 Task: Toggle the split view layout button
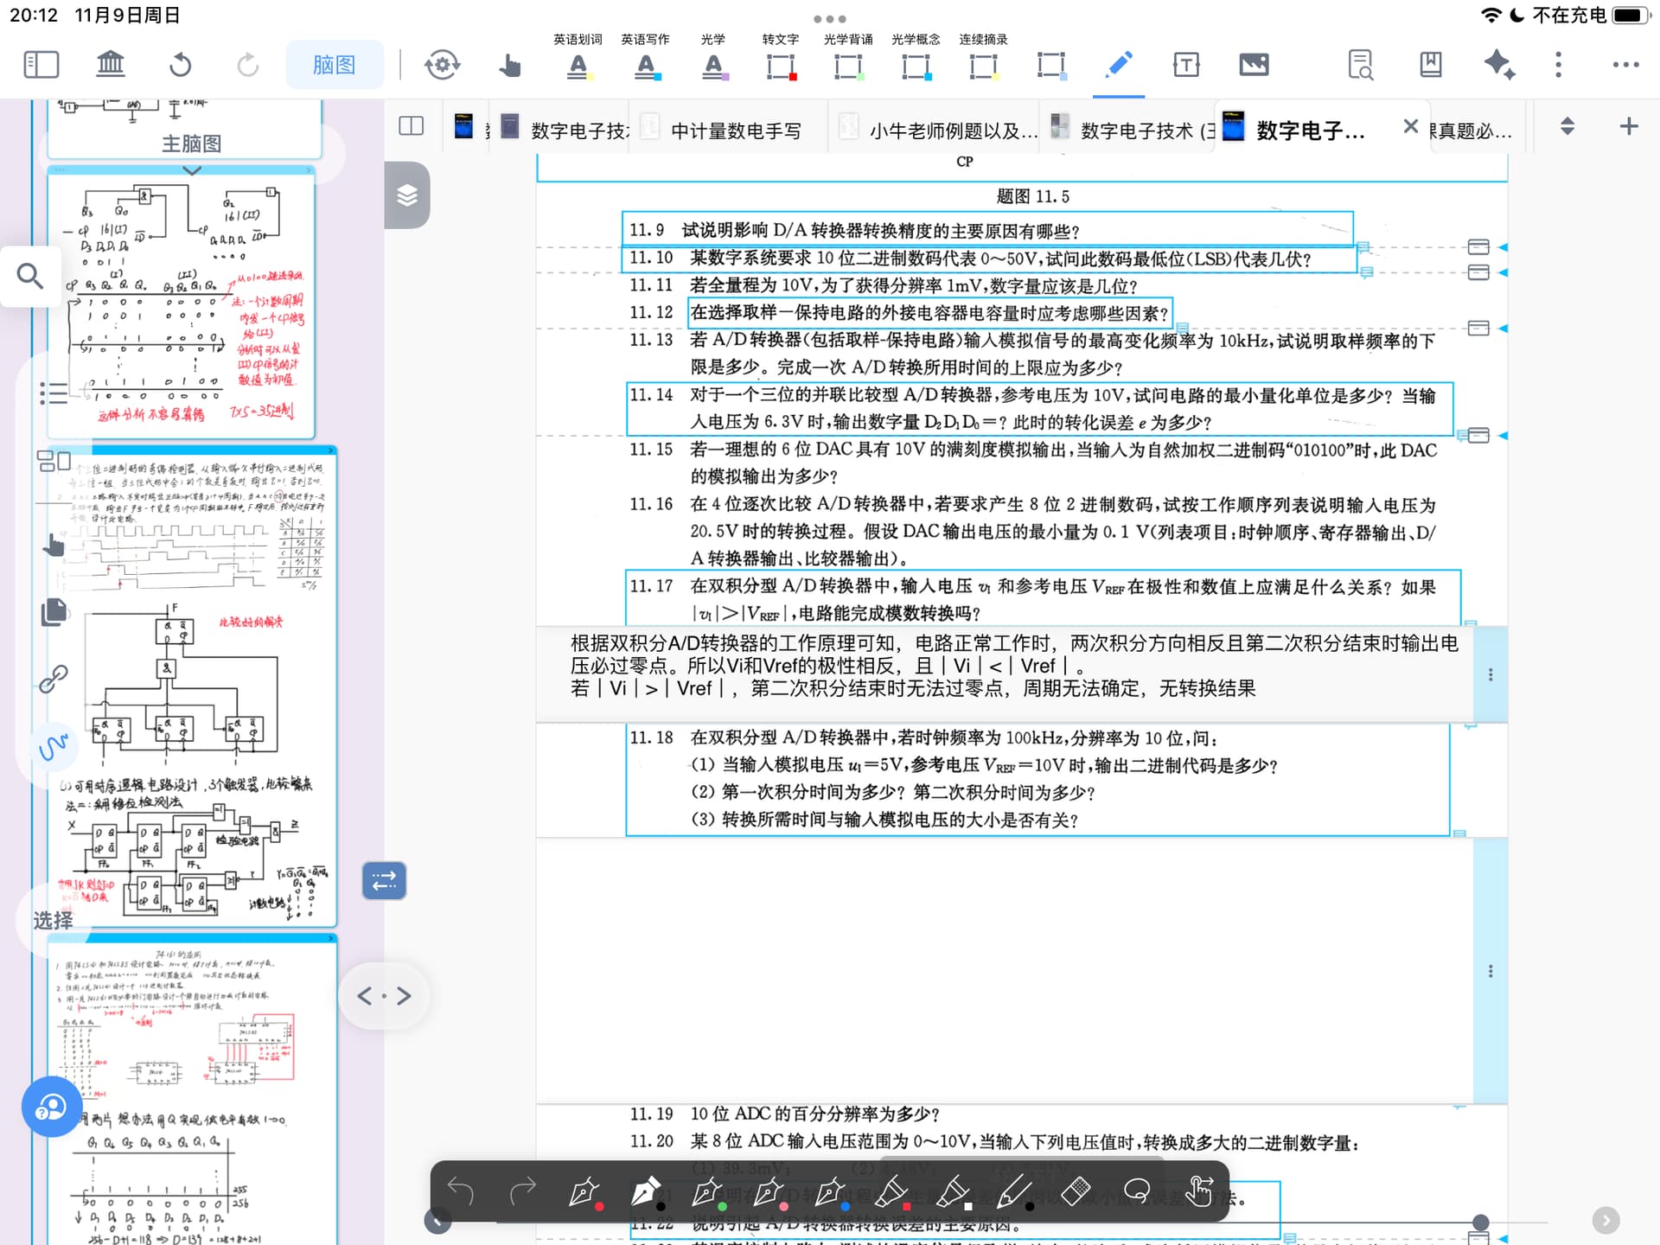pyautogui.click(x=411, y=126)
